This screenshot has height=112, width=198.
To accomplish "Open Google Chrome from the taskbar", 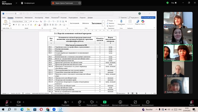I will [x=47, y=109].
